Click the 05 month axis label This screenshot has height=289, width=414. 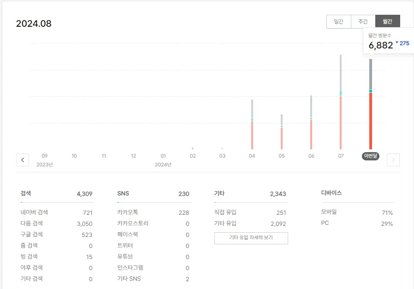click(x=281, y=156)
